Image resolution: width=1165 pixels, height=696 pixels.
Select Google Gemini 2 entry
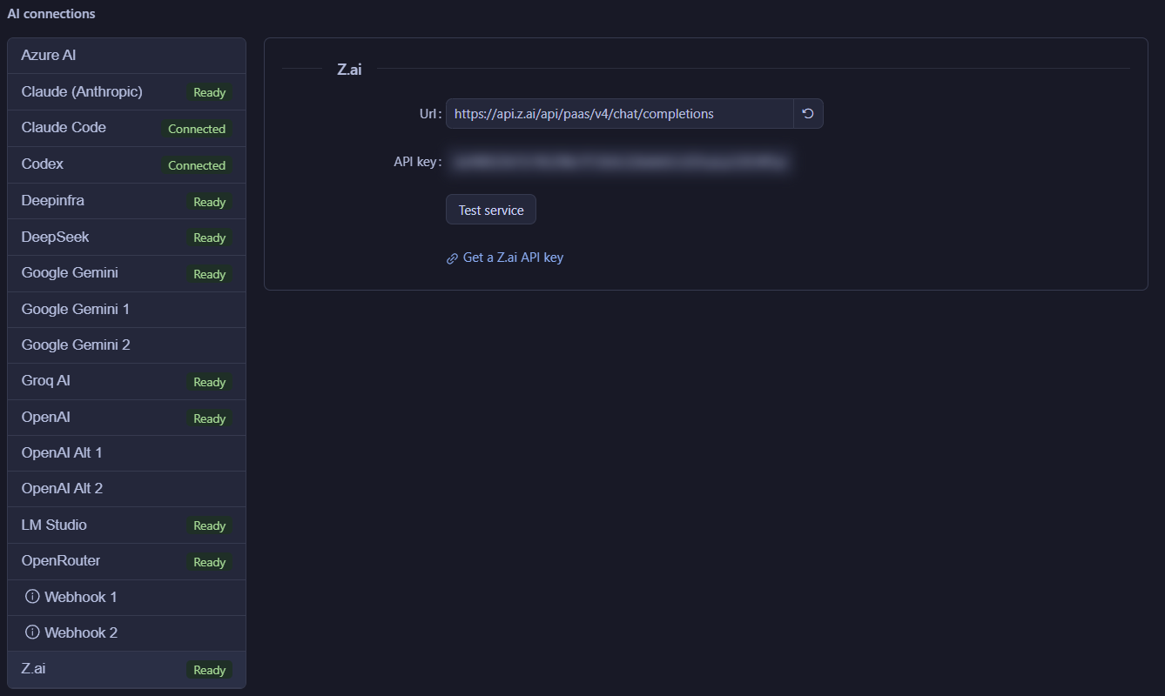pos(126,345)
